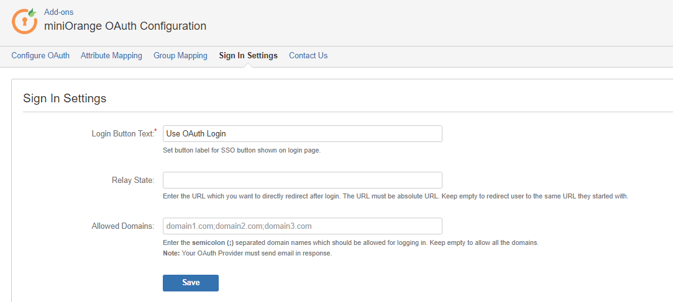Click into the empty Relay State field

[303, 180]
